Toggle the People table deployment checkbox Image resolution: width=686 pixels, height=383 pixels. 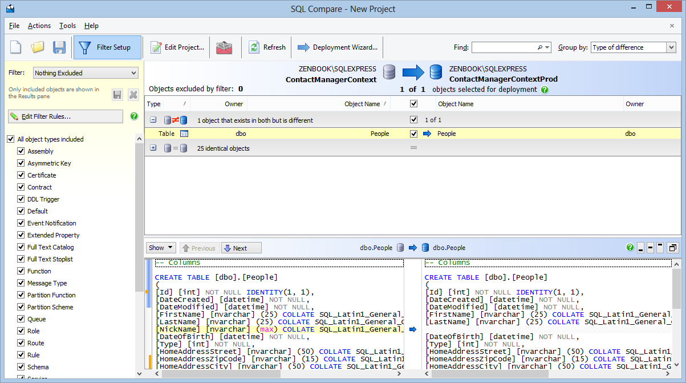pos(414,133)
